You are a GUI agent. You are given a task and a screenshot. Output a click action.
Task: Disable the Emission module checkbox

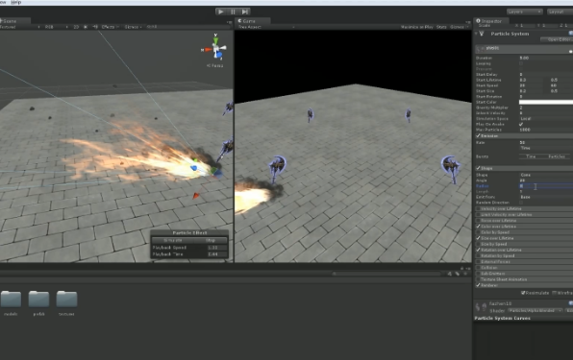478,135
